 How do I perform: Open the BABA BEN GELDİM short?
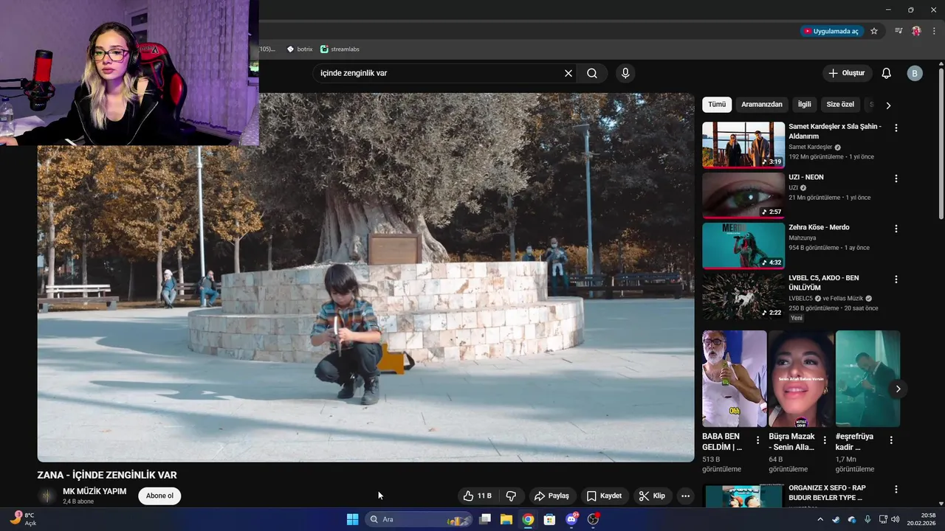[x=735, y=378]
